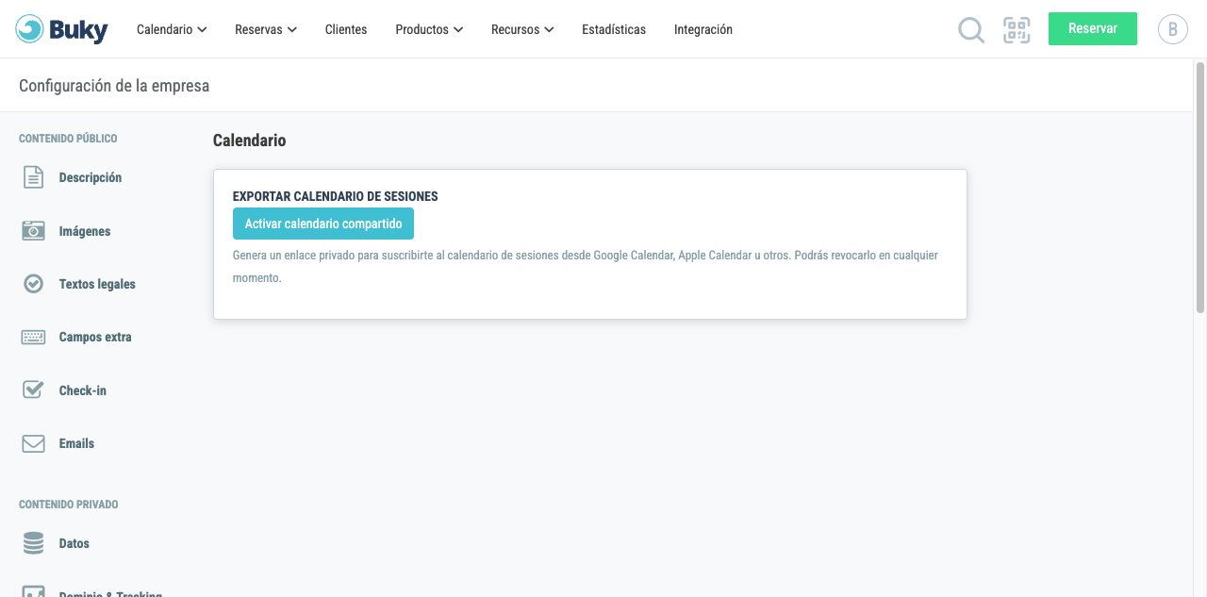Expand the Productos dropdown menu
Viewport: 1207px width, 597px height.
(429, 29)
